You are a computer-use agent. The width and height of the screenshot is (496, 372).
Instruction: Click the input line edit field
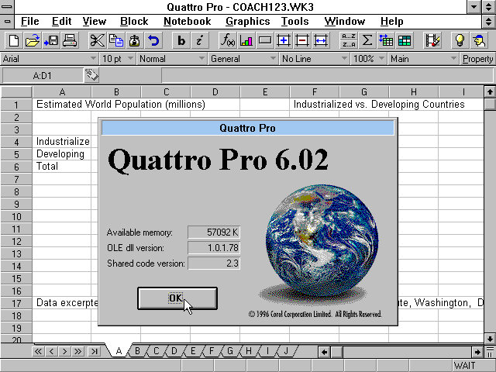coord(327,76)
